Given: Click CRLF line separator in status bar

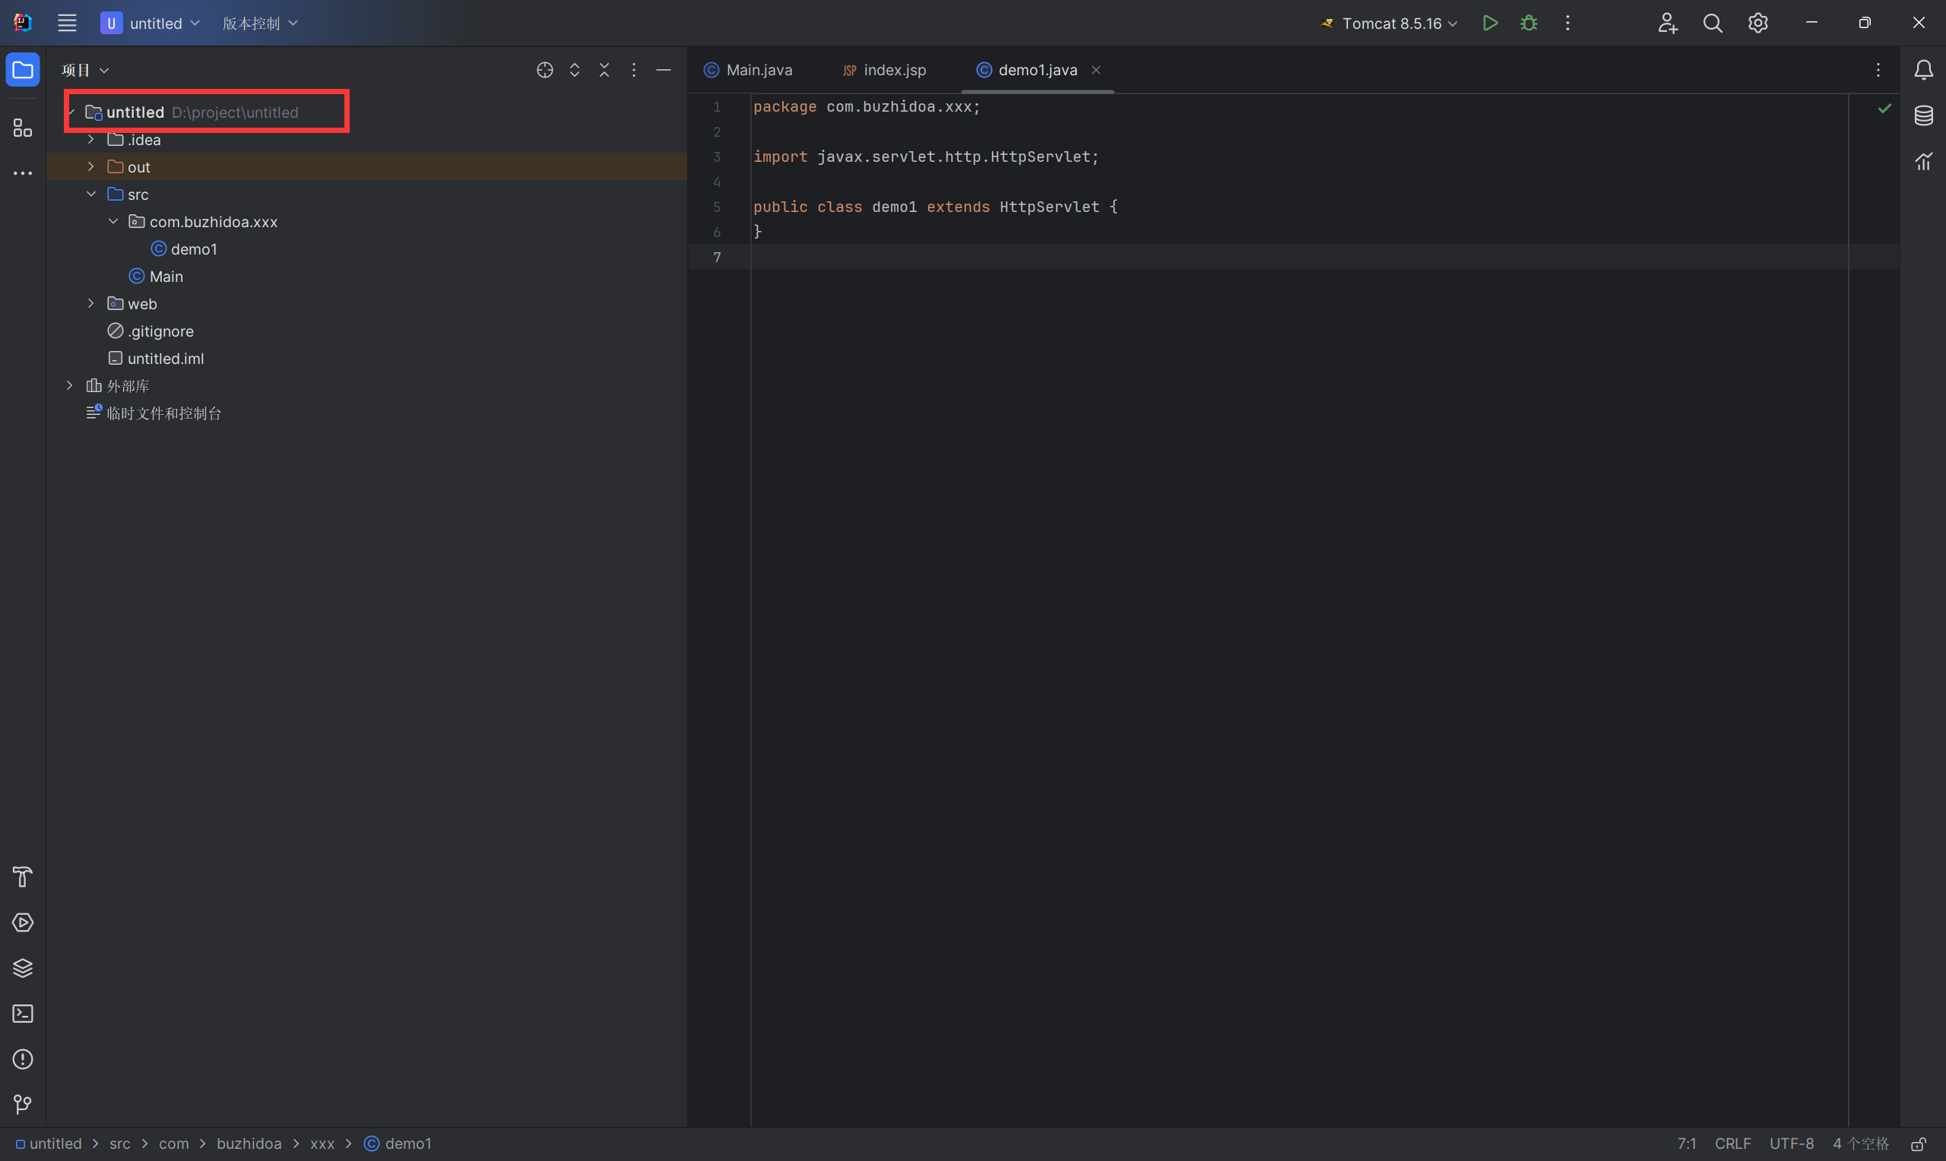Looking at the screenshot, I should (x=1732, y=1144).
